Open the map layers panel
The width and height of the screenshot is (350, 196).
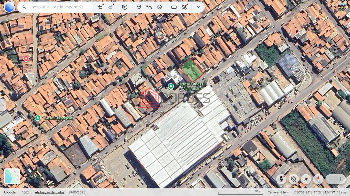[160, 7]
